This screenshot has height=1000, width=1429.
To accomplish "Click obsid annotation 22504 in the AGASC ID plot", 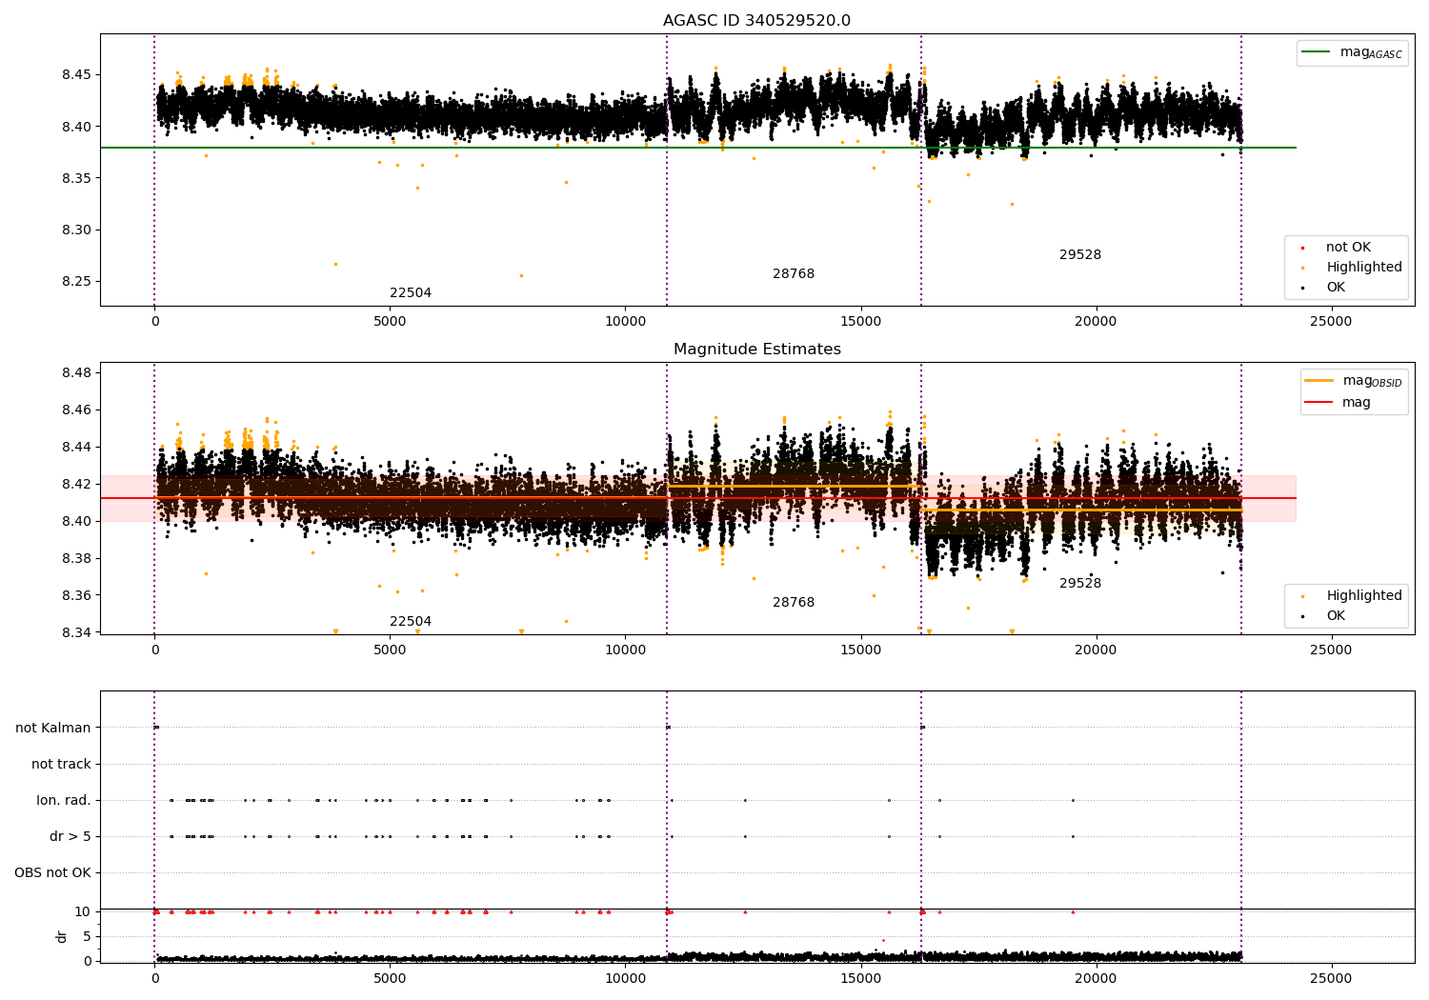I will coord(411,293).
